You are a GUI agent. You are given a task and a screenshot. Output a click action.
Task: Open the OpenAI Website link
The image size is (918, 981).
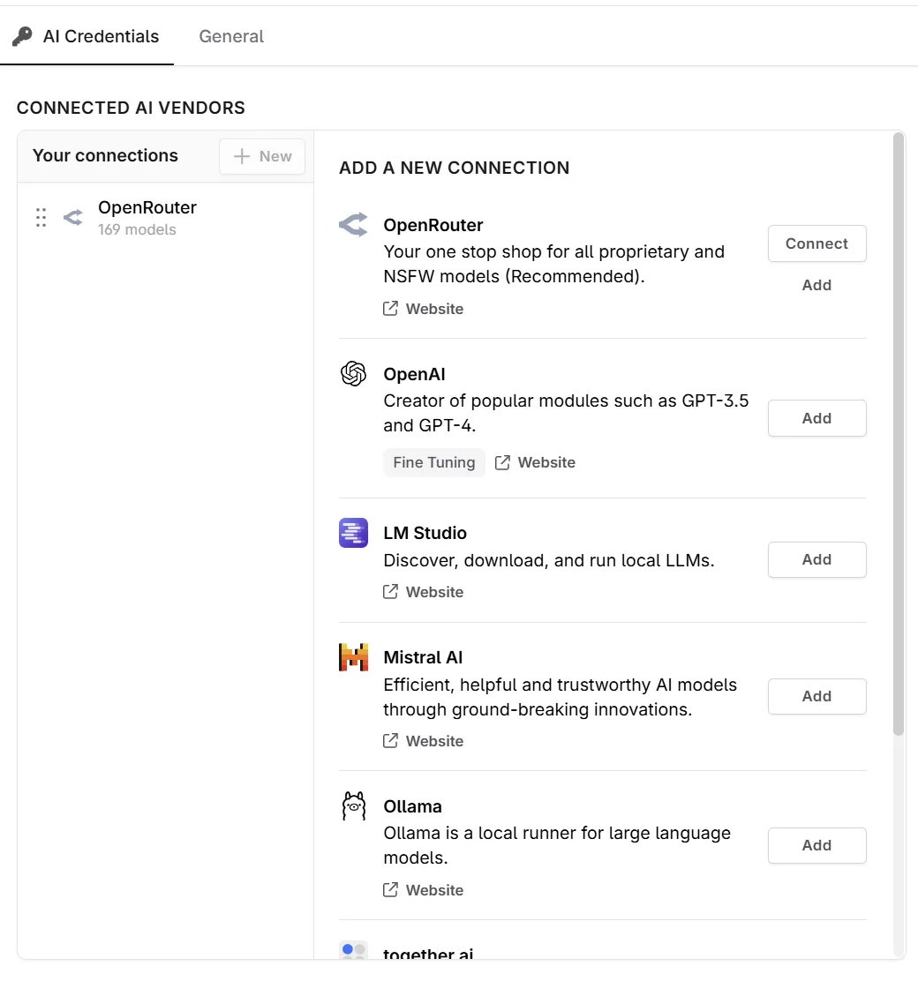click(x=536, y=462)
